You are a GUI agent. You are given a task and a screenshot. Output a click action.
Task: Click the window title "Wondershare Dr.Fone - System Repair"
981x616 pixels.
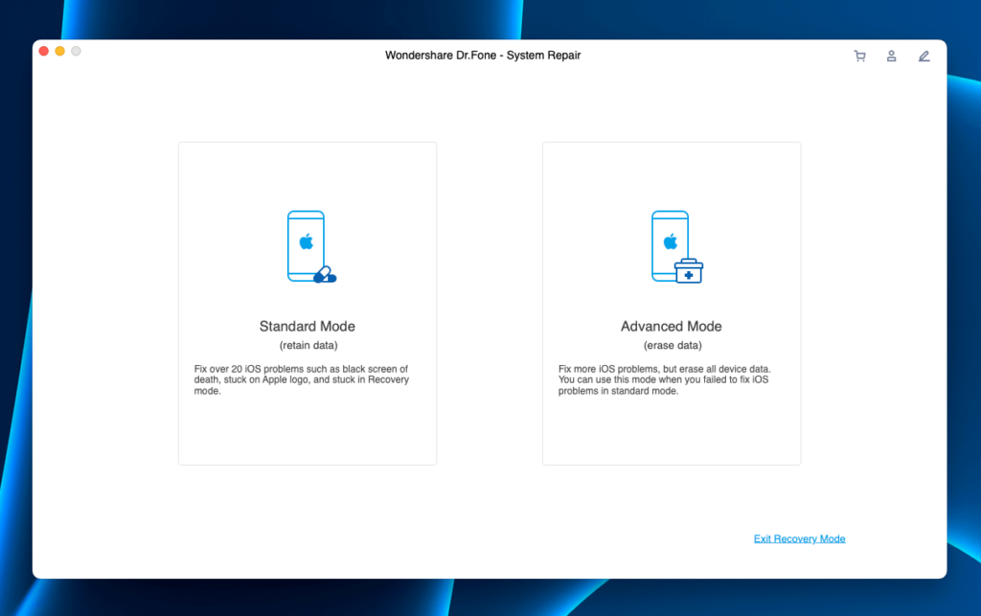(483, 55)
